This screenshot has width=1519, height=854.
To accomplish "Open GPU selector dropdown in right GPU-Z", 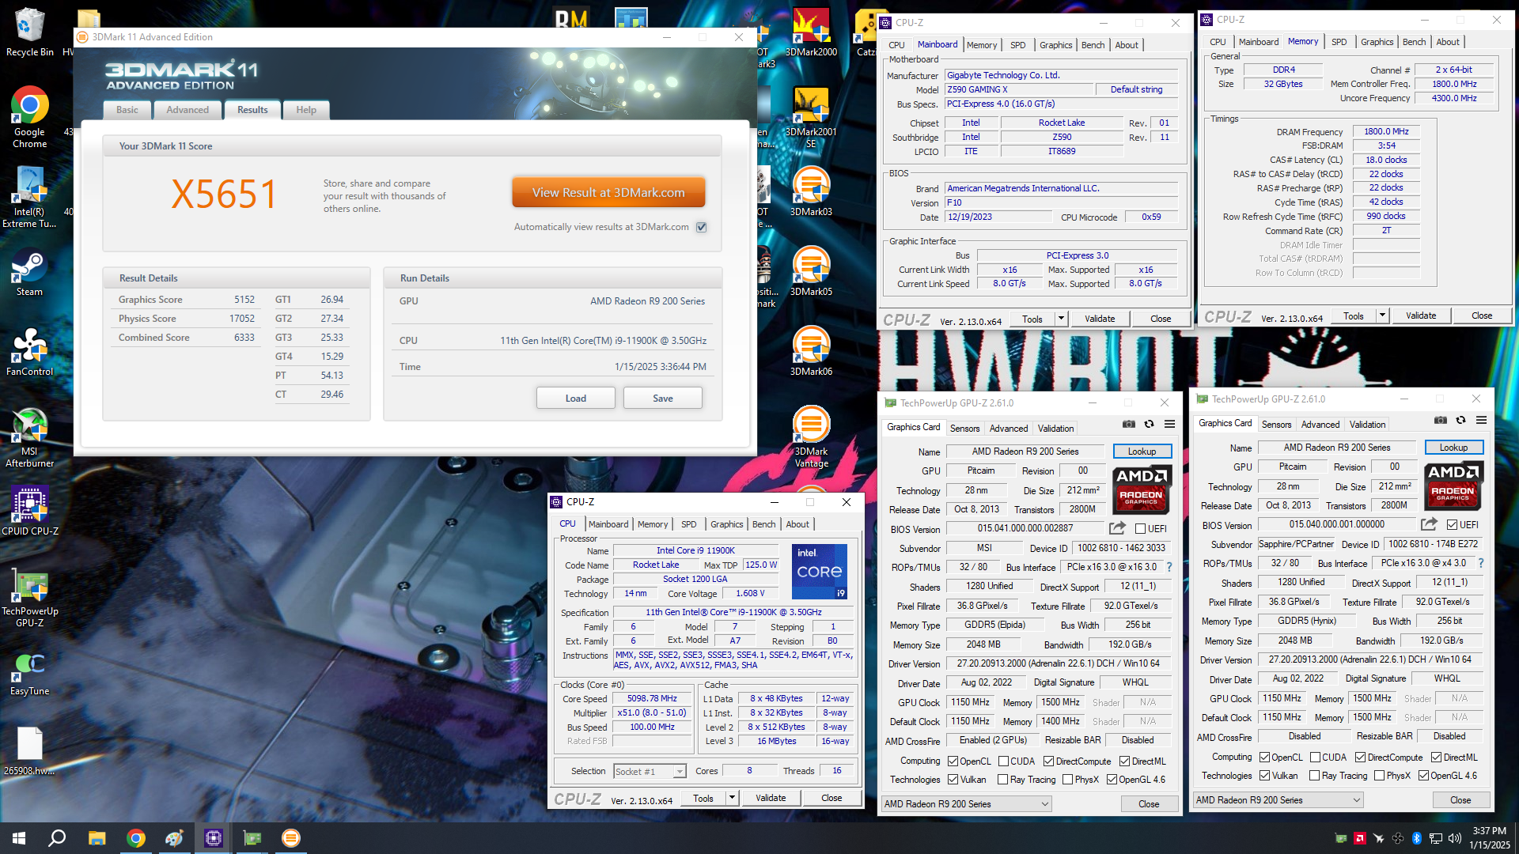I will (x=1278, y=800).
